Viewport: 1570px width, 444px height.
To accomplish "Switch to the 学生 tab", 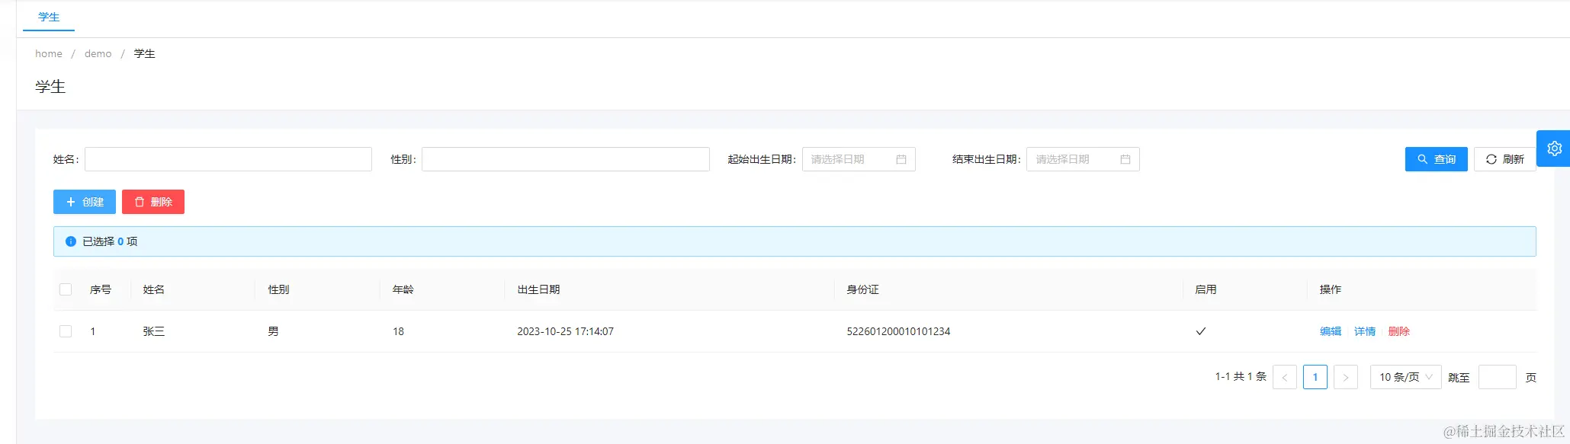I will click(x=49, y=17).
